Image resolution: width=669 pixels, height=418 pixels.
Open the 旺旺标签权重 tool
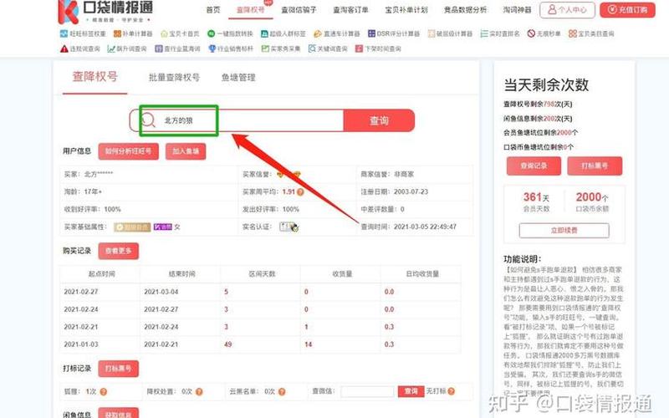click(x=83, y=33)
